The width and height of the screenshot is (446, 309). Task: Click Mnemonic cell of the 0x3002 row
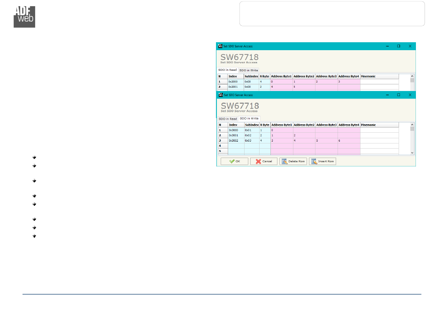click(x=379, y=141)
